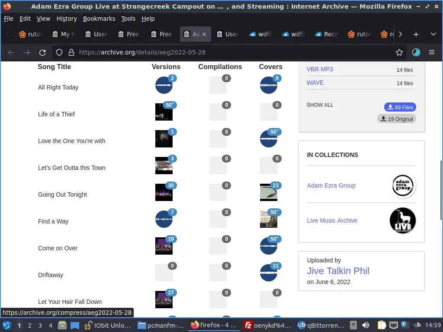
Task: Open Let Your Hair Fall Down versions thumbnail
Action: [x=164, y=300]
